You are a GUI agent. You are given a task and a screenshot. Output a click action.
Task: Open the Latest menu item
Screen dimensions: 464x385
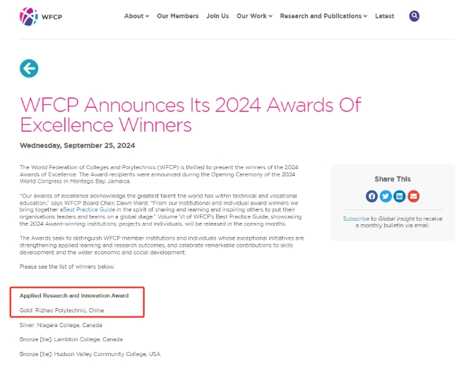tap(384, 16)
